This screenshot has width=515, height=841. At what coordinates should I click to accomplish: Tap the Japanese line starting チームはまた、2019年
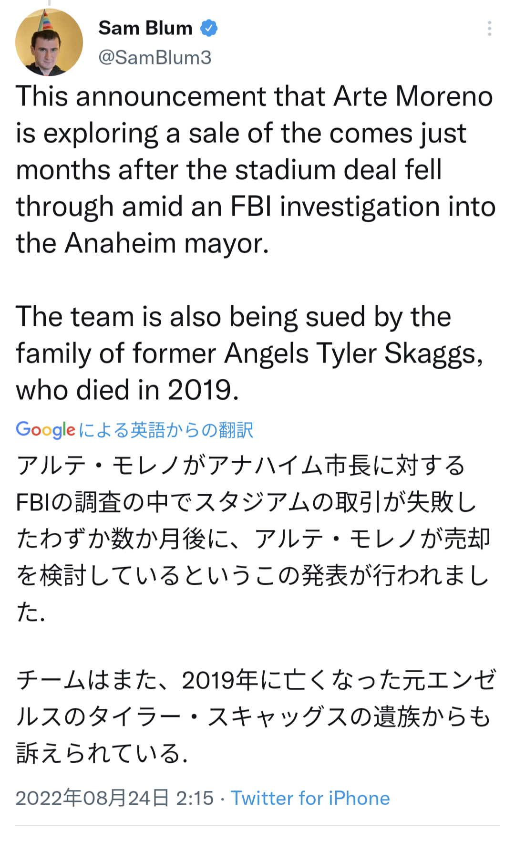(257, 680)
